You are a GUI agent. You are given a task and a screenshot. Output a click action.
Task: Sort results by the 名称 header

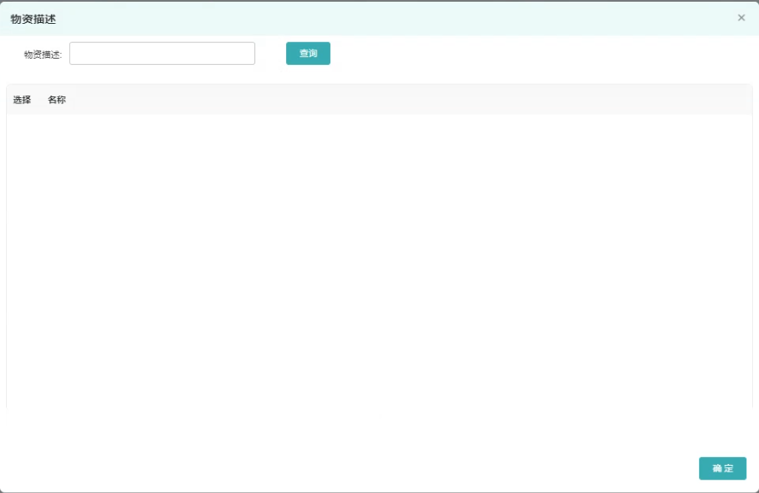pyautogui.click(x=56, y=100)
